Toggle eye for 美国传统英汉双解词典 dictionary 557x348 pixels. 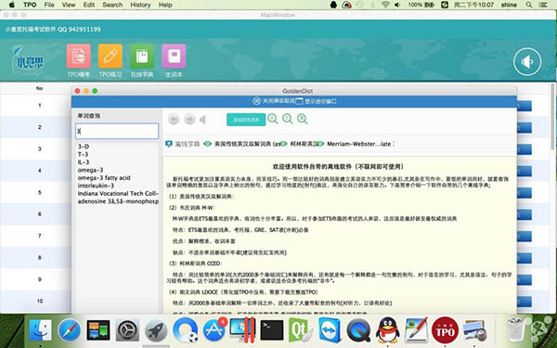pyautogui.click(x=207, y=144)
